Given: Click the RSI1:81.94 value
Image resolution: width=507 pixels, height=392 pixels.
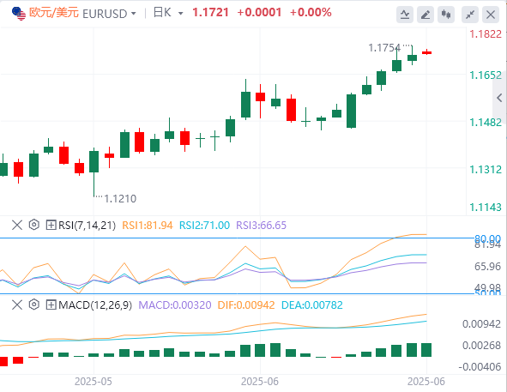Looking at the screenshot, I should pyautogui.click(x=148, y=225).
